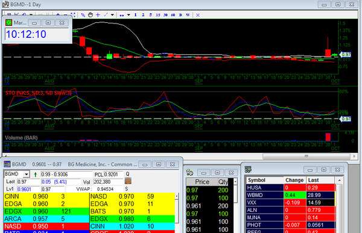Click the fit-to-screen expand icon in chart toolbar
Image resolution: width=362 pixels, height=233 pixels.
(x=73, y=14)
